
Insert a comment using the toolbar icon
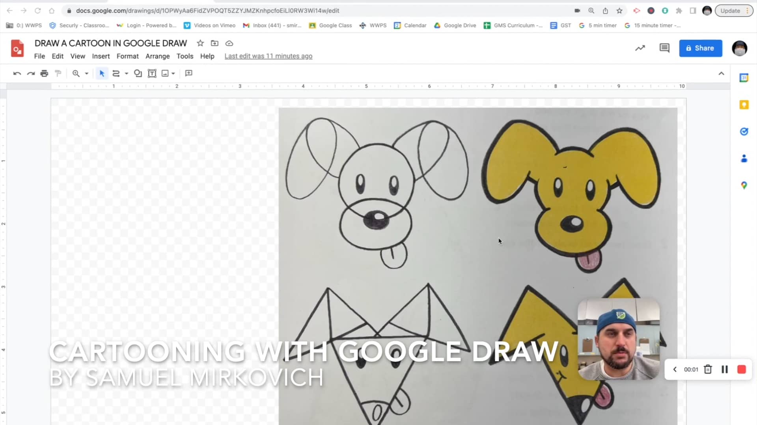(x=188, y=73)
